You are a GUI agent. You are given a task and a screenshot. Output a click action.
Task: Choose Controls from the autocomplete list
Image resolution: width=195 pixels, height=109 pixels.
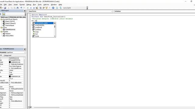pyautogui.click(x=43, y=30)
